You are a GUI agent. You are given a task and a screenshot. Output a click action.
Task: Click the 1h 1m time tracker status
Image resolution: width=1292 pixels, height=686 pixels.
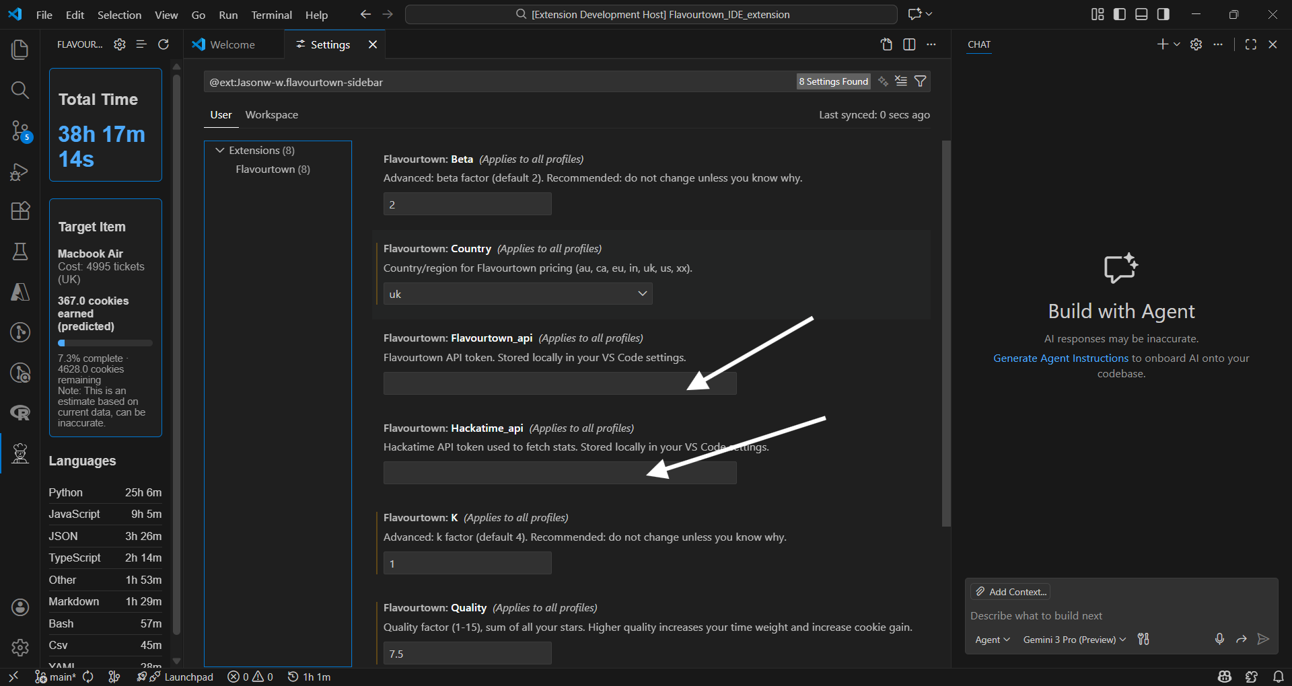(309, 677)
